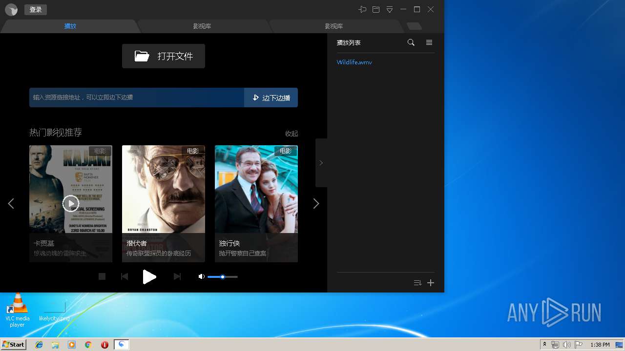Image resolution: width=625 pixels, height=351 pixels.
Task: Collapse recommendations with 收起 link
Action: [x=292, y=134]
